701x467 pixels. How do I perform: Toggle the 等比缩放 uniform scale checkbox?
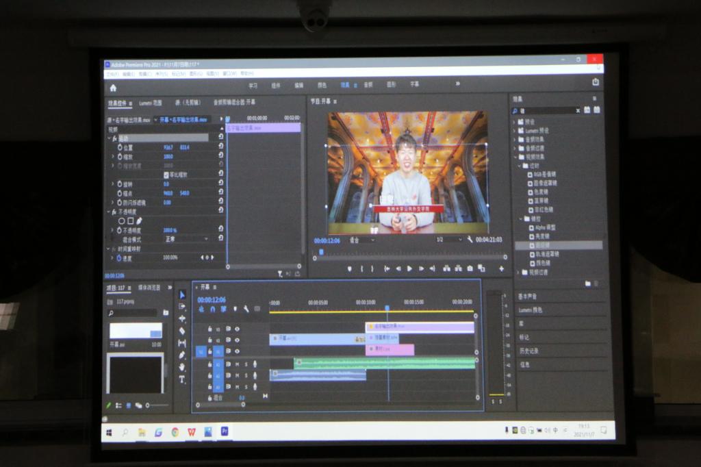(166, 175)
